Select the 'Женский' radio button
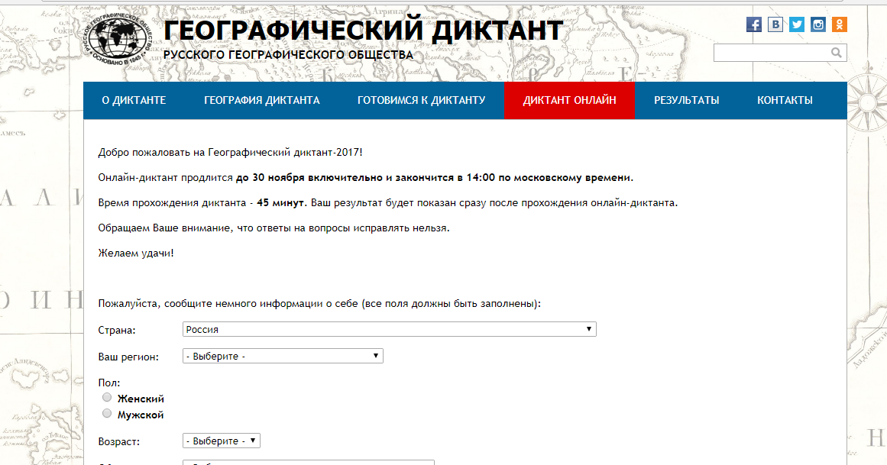The height and width of the screenshot is (465, 887). coord(107,397)
